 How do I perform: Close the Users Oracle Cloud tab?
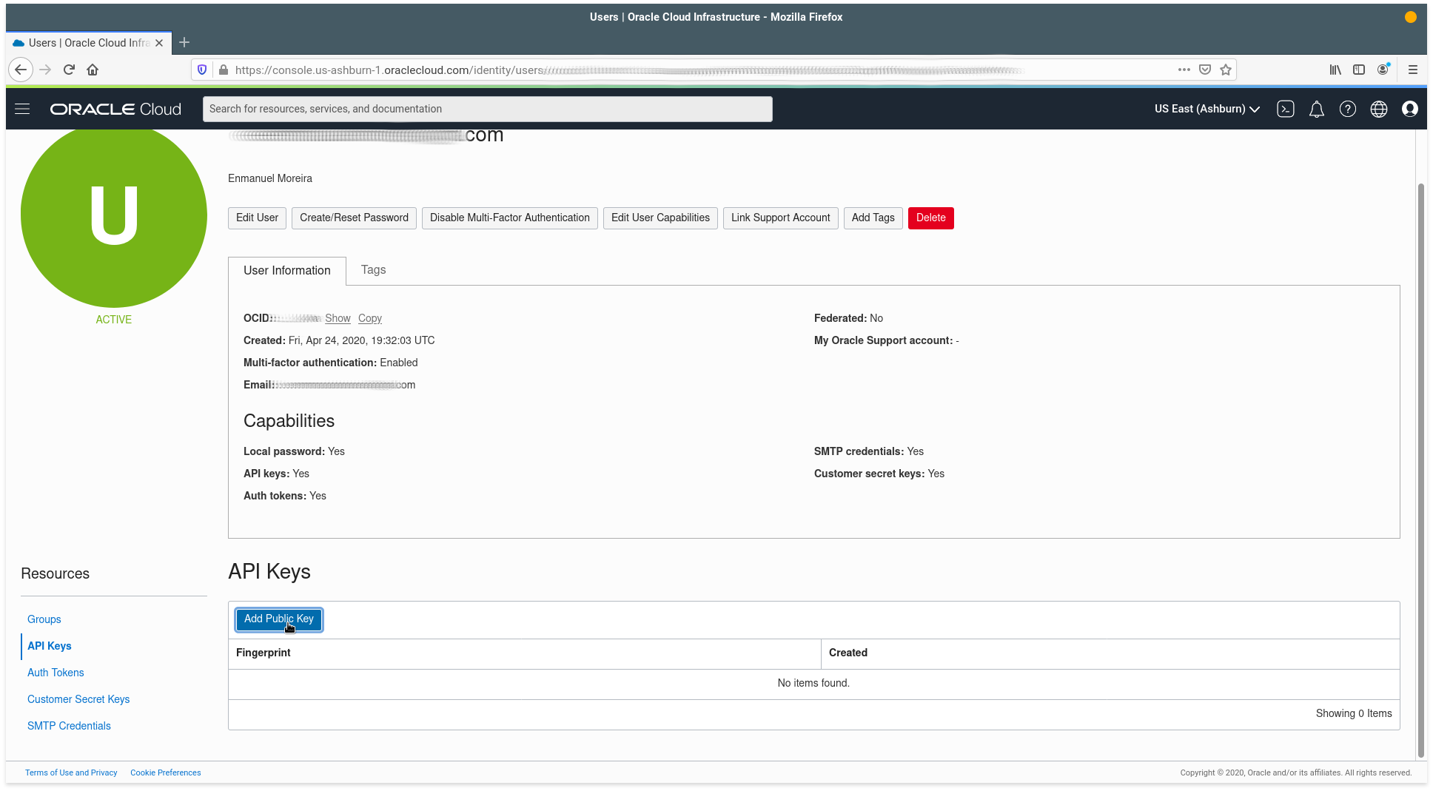click(x=159, y=43)
